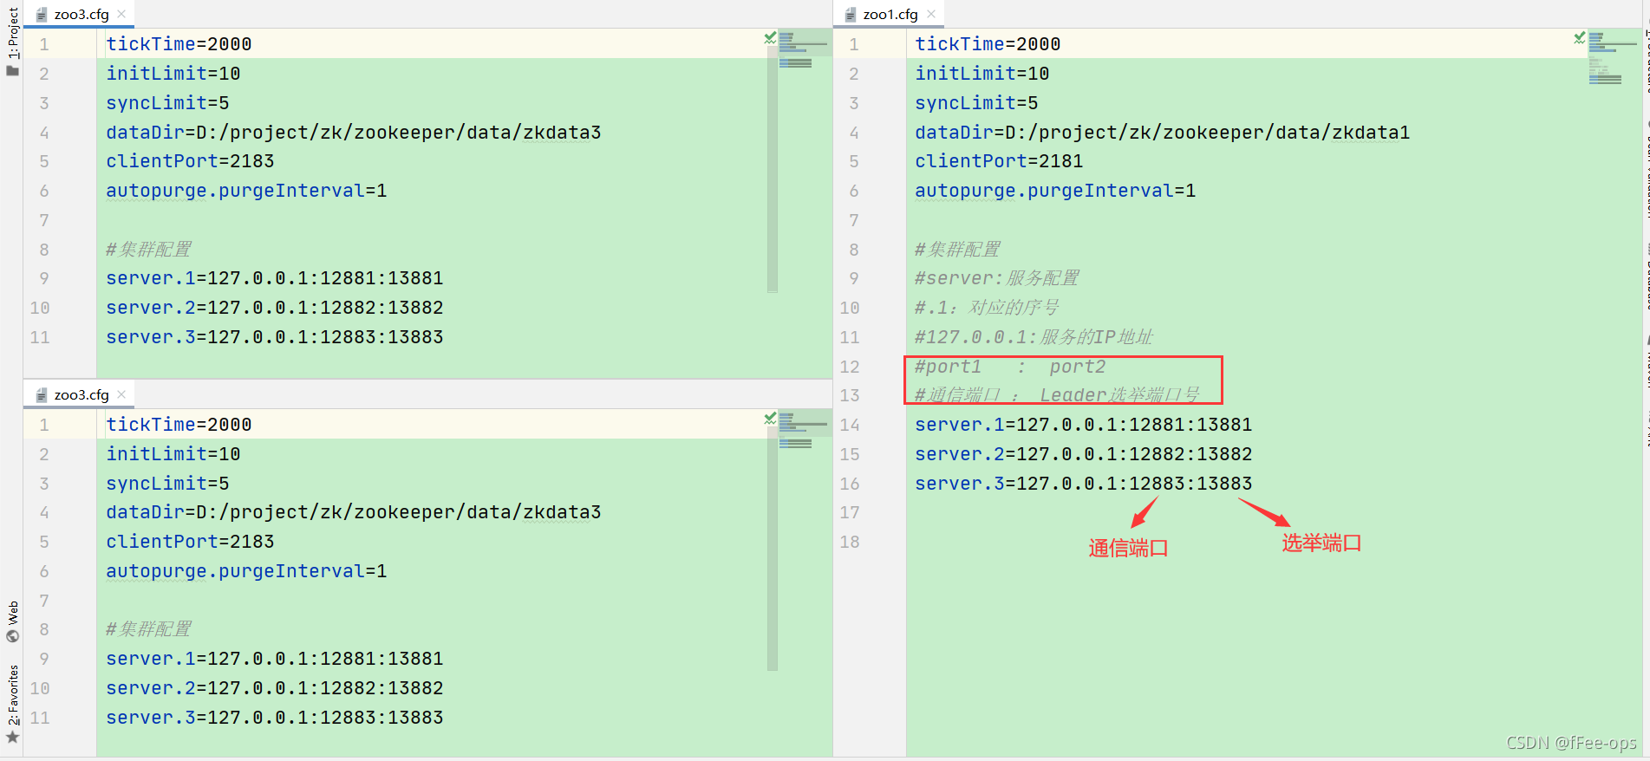Viewport: 1650px width, 761px height.
Task: Click server.2 line in zoo1.cfg editor
Action: pyautogui.click(x=1083, y=454)
